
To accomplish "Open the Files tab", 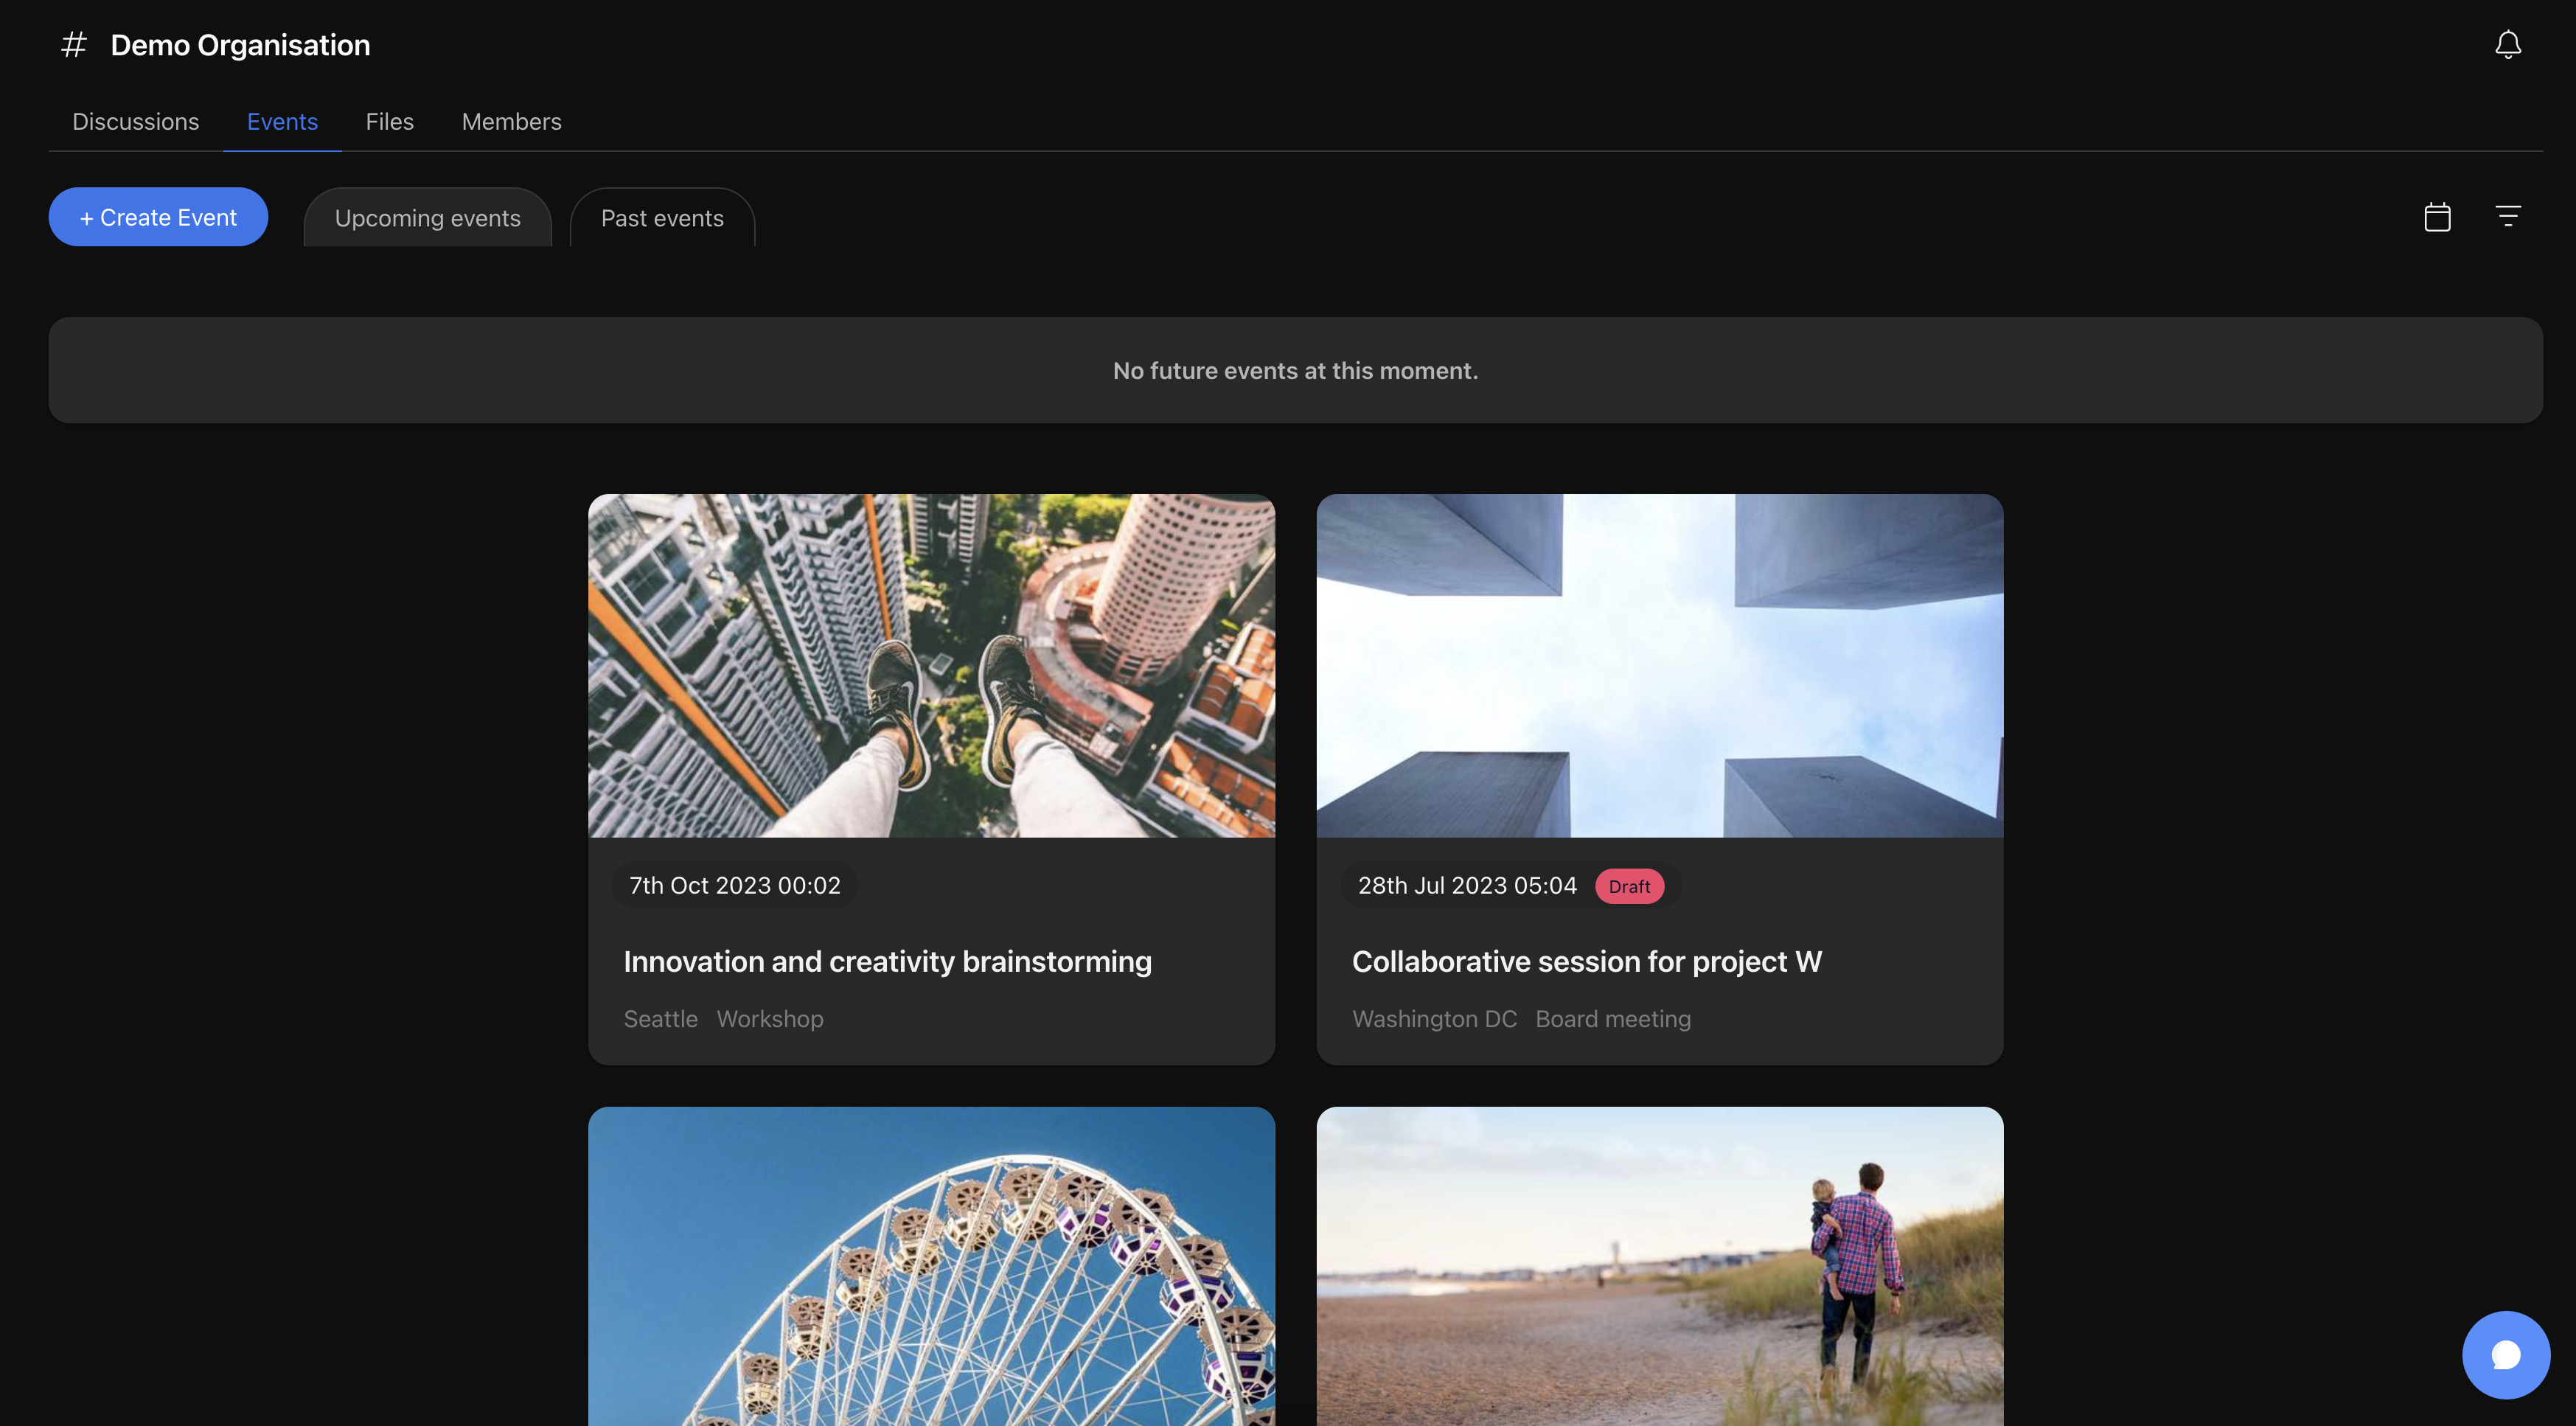I will click(389, 122).
